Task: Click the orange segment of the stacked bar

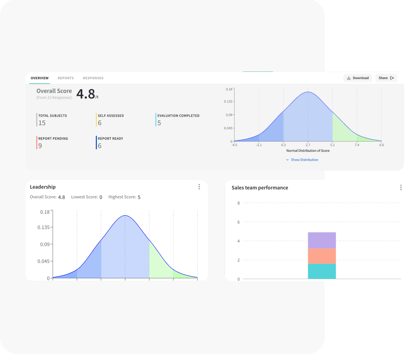Action: point(322,256)
